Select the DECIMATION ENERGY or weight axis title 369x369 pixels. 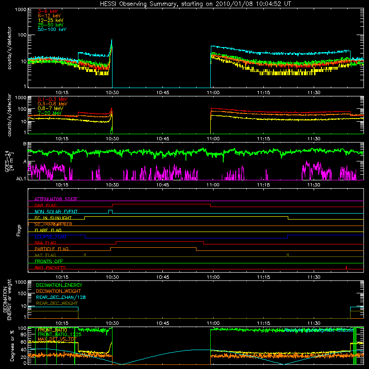(7, 299)
